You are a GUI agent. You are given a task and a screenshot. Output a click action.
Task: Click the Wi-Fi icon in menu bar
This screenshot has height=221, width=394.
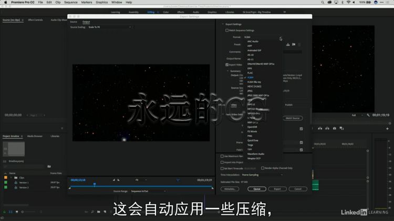pyautogui.click(x=348, y=2)
